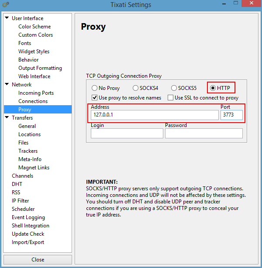
Task: Open IP Filter settings
Action: [20, 201]
